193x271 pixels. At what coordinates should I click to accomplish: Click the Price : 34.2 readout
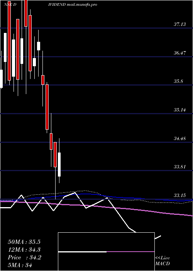(24, 257)
